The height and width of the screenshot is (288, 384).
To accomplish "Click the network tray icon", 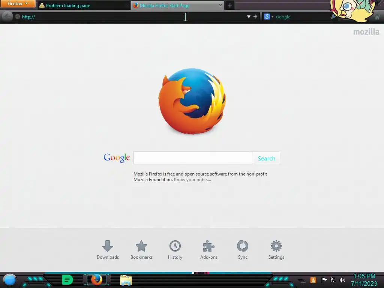I will pyautogui.click(x=333, y=280).
